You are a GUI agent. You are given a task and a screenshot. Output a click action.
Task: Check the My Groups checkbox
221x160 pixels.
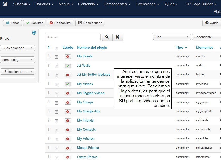coord(57,103)
